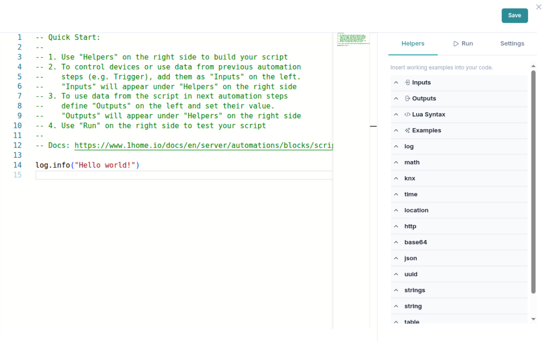Close the script editor with X
The width and height of the screenshot is (546, 341).
tap(538, 7)
